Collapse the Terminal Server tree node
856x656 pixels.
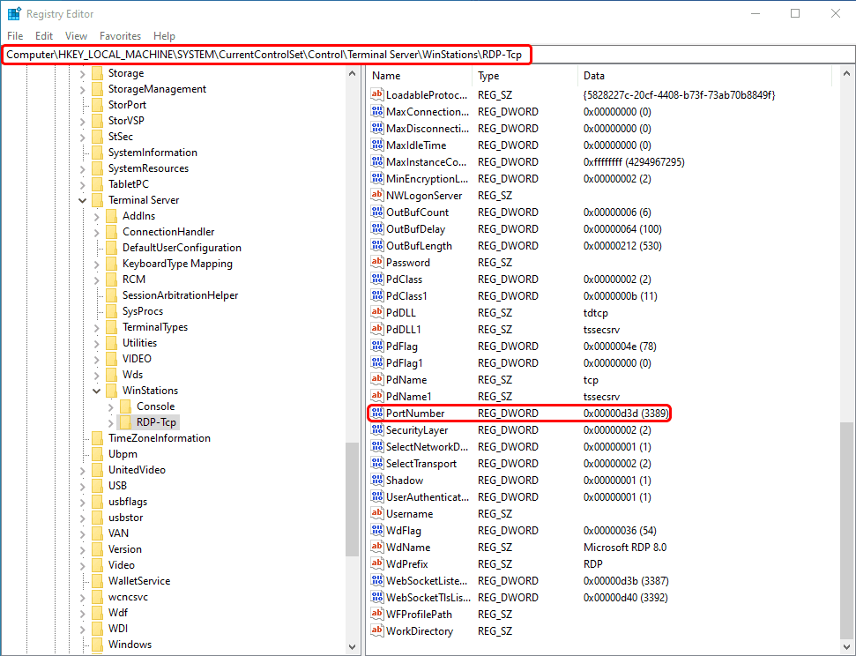click(81, 199)
